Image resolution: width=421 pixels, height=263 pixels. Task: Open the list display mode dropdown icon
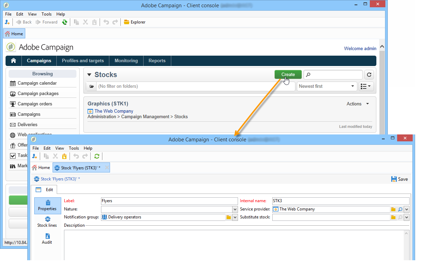point(366,86)
